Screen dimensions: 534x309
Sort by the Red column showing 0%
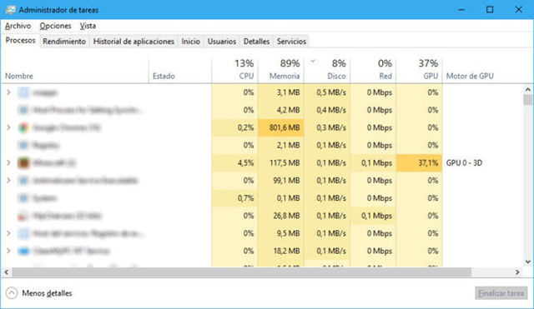[x=373, y=71]
